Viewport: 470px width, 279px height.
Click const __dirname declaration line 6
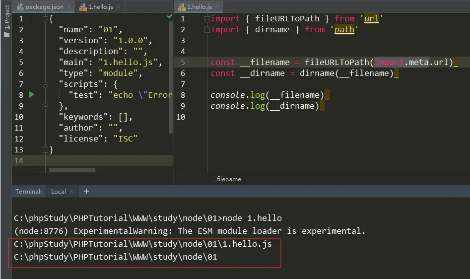[302, 73]
